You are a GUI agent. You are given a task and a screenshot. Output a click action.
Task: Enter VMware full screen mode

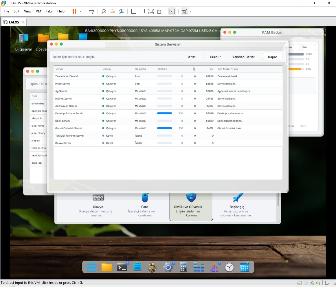coord(151,11)
